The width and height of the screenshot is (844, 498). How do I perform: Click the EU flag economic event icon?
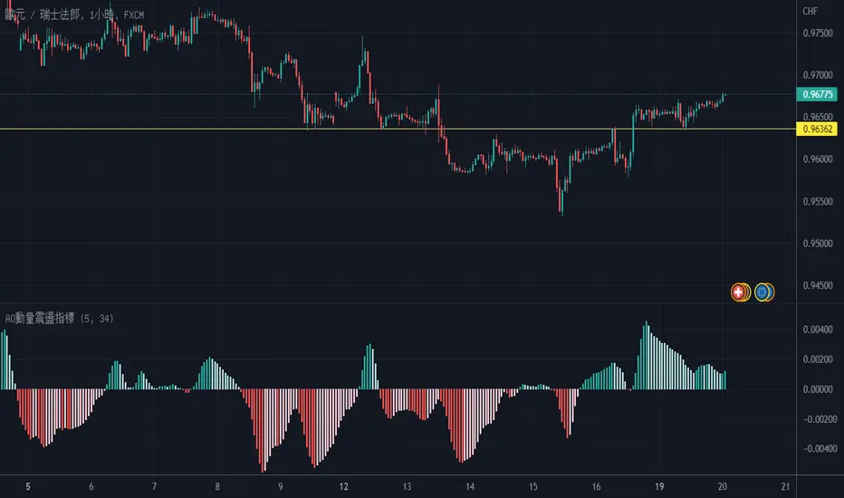(x=763, y=292)
